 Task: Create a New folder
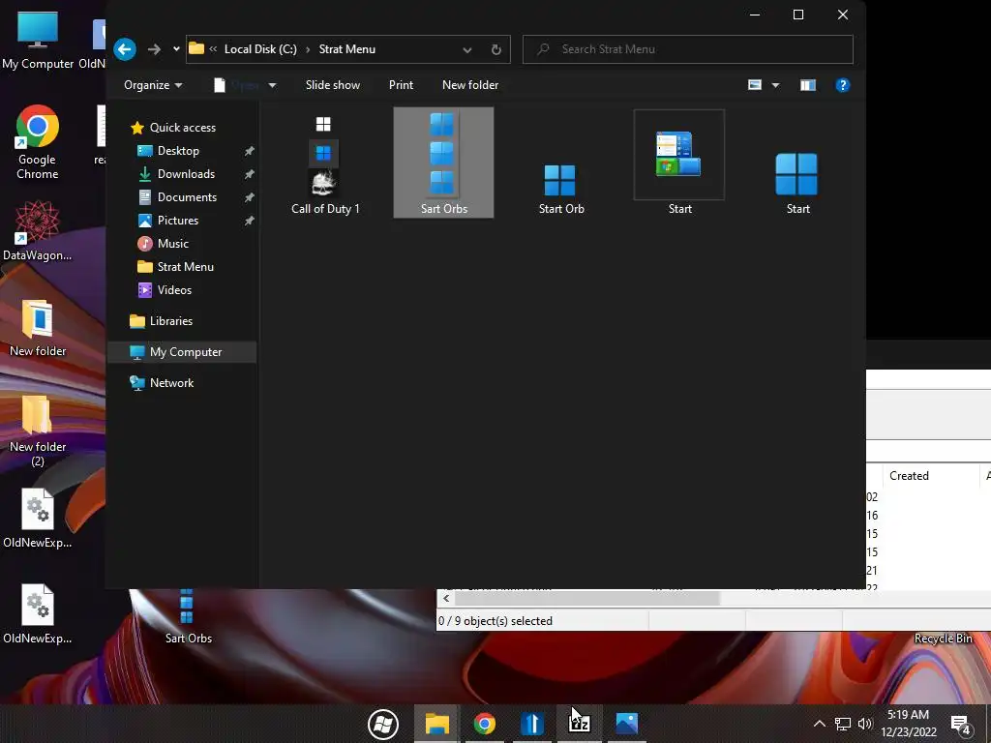click(x=470, y=85)
